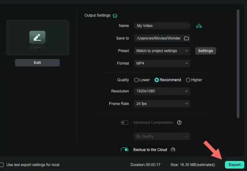Click the pencil icon on thumbnail preview
This screenshot has width=247, height=171.
pos(37,37)
